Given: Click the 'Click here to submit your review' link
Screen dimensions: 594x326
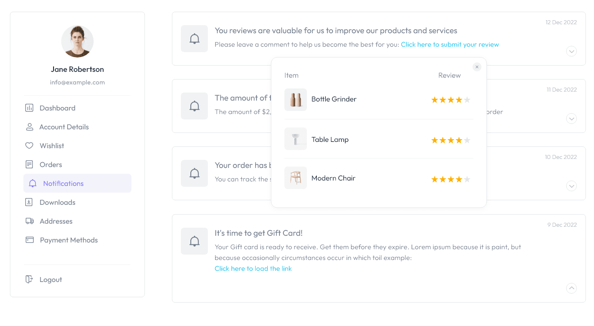Looking at the screenshot, I should [x=450, y=44].
